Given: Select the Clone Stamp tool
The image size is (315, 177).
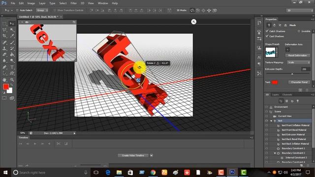Looking at the screenshot, I should point(4,48).
